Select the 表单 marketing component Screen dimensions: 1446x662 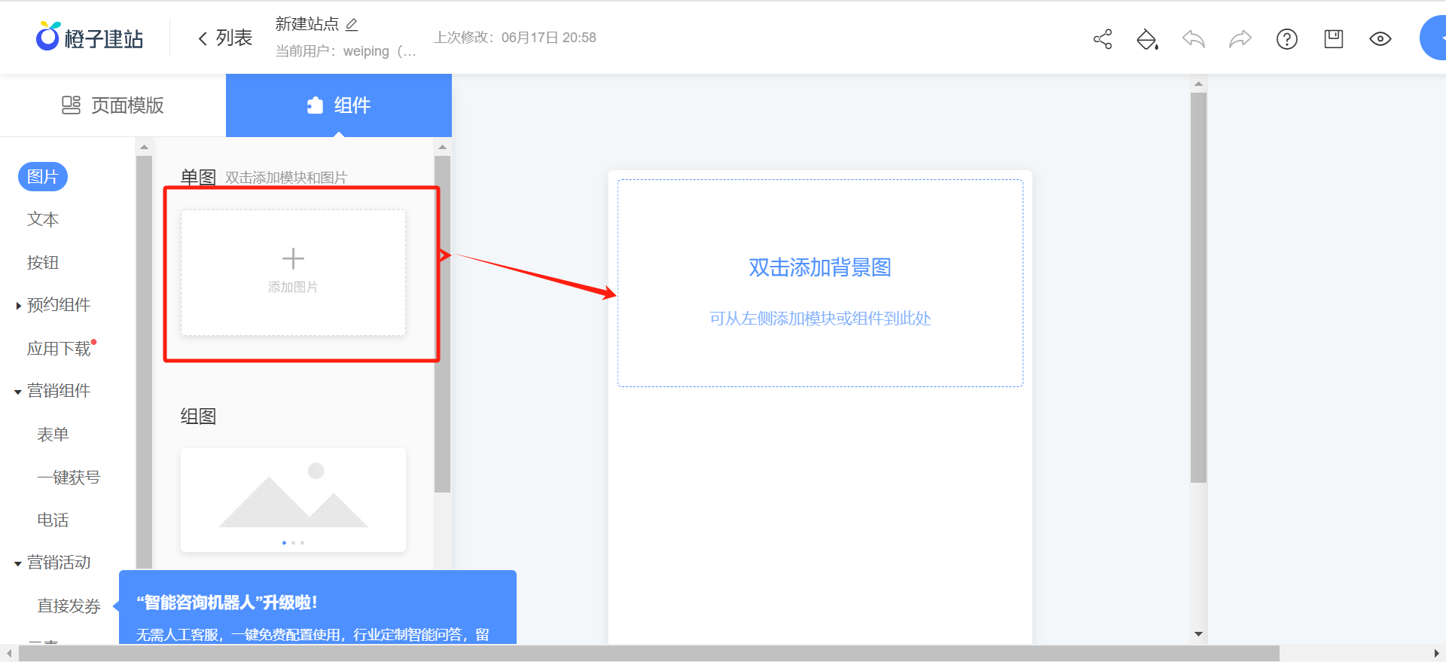[53, 435]
